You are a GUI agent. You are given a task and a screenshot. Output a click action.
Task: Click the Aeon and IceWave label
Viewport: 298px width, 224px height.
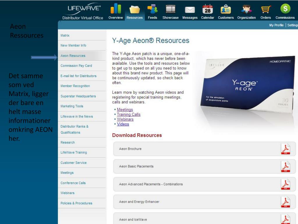(x=133, y=220)
